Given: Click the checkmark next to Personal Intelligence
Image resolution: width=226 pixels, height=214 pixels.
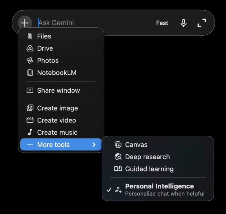Looking at the screenshot, I should 110,190.
